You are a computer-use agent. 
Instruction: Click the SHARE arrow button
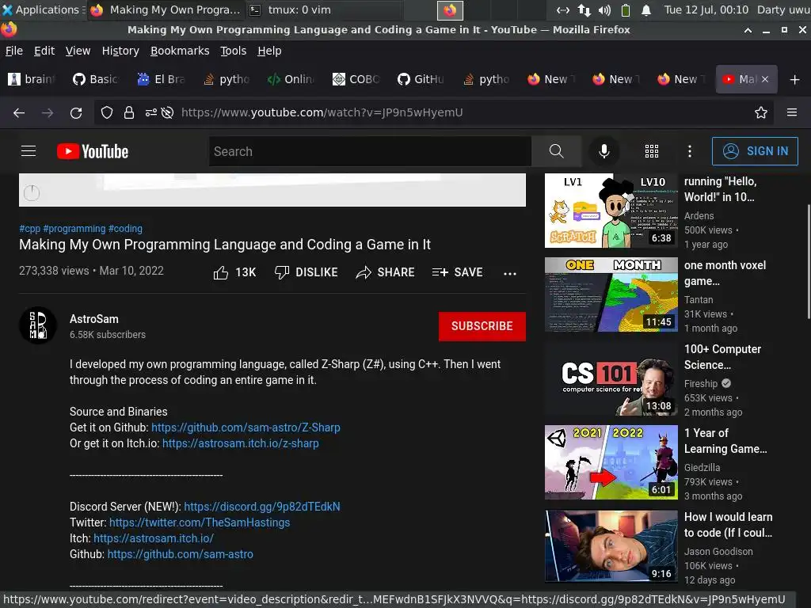click(386, 272)
